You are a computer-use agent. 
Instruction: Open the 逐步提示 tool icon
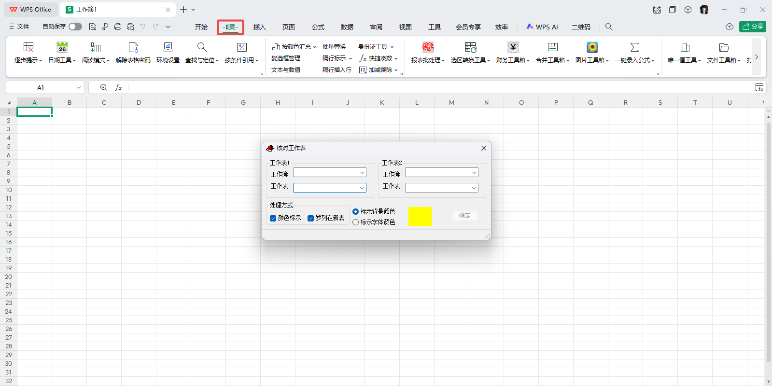tap(28, 47)
